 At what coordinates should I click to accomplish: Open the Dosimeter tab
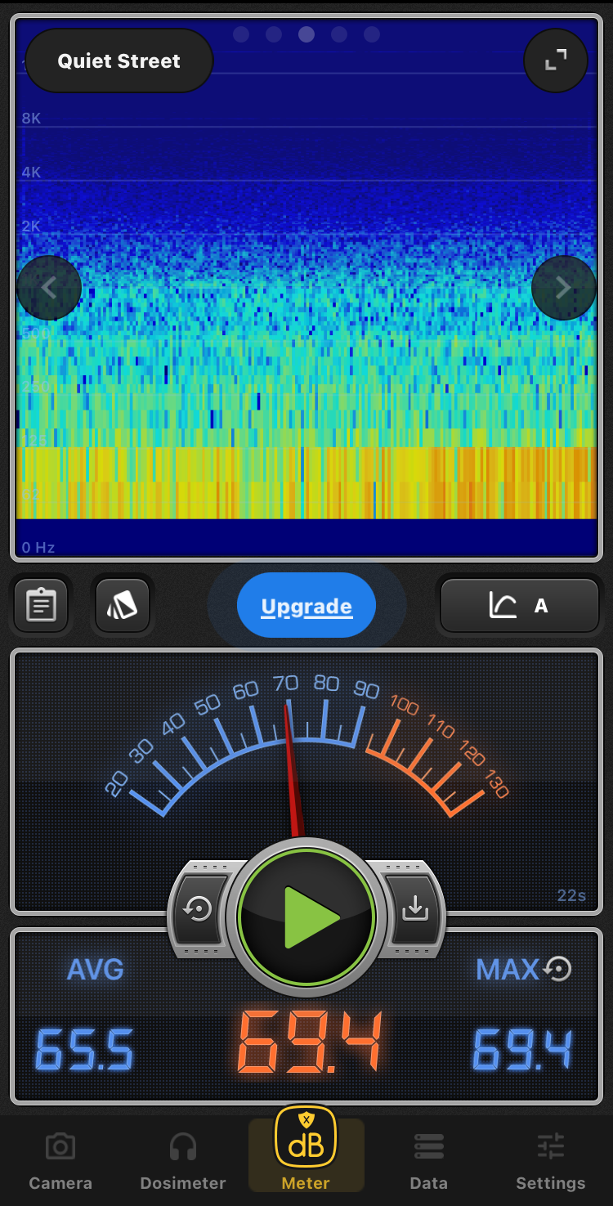(x=183, y=1161)
